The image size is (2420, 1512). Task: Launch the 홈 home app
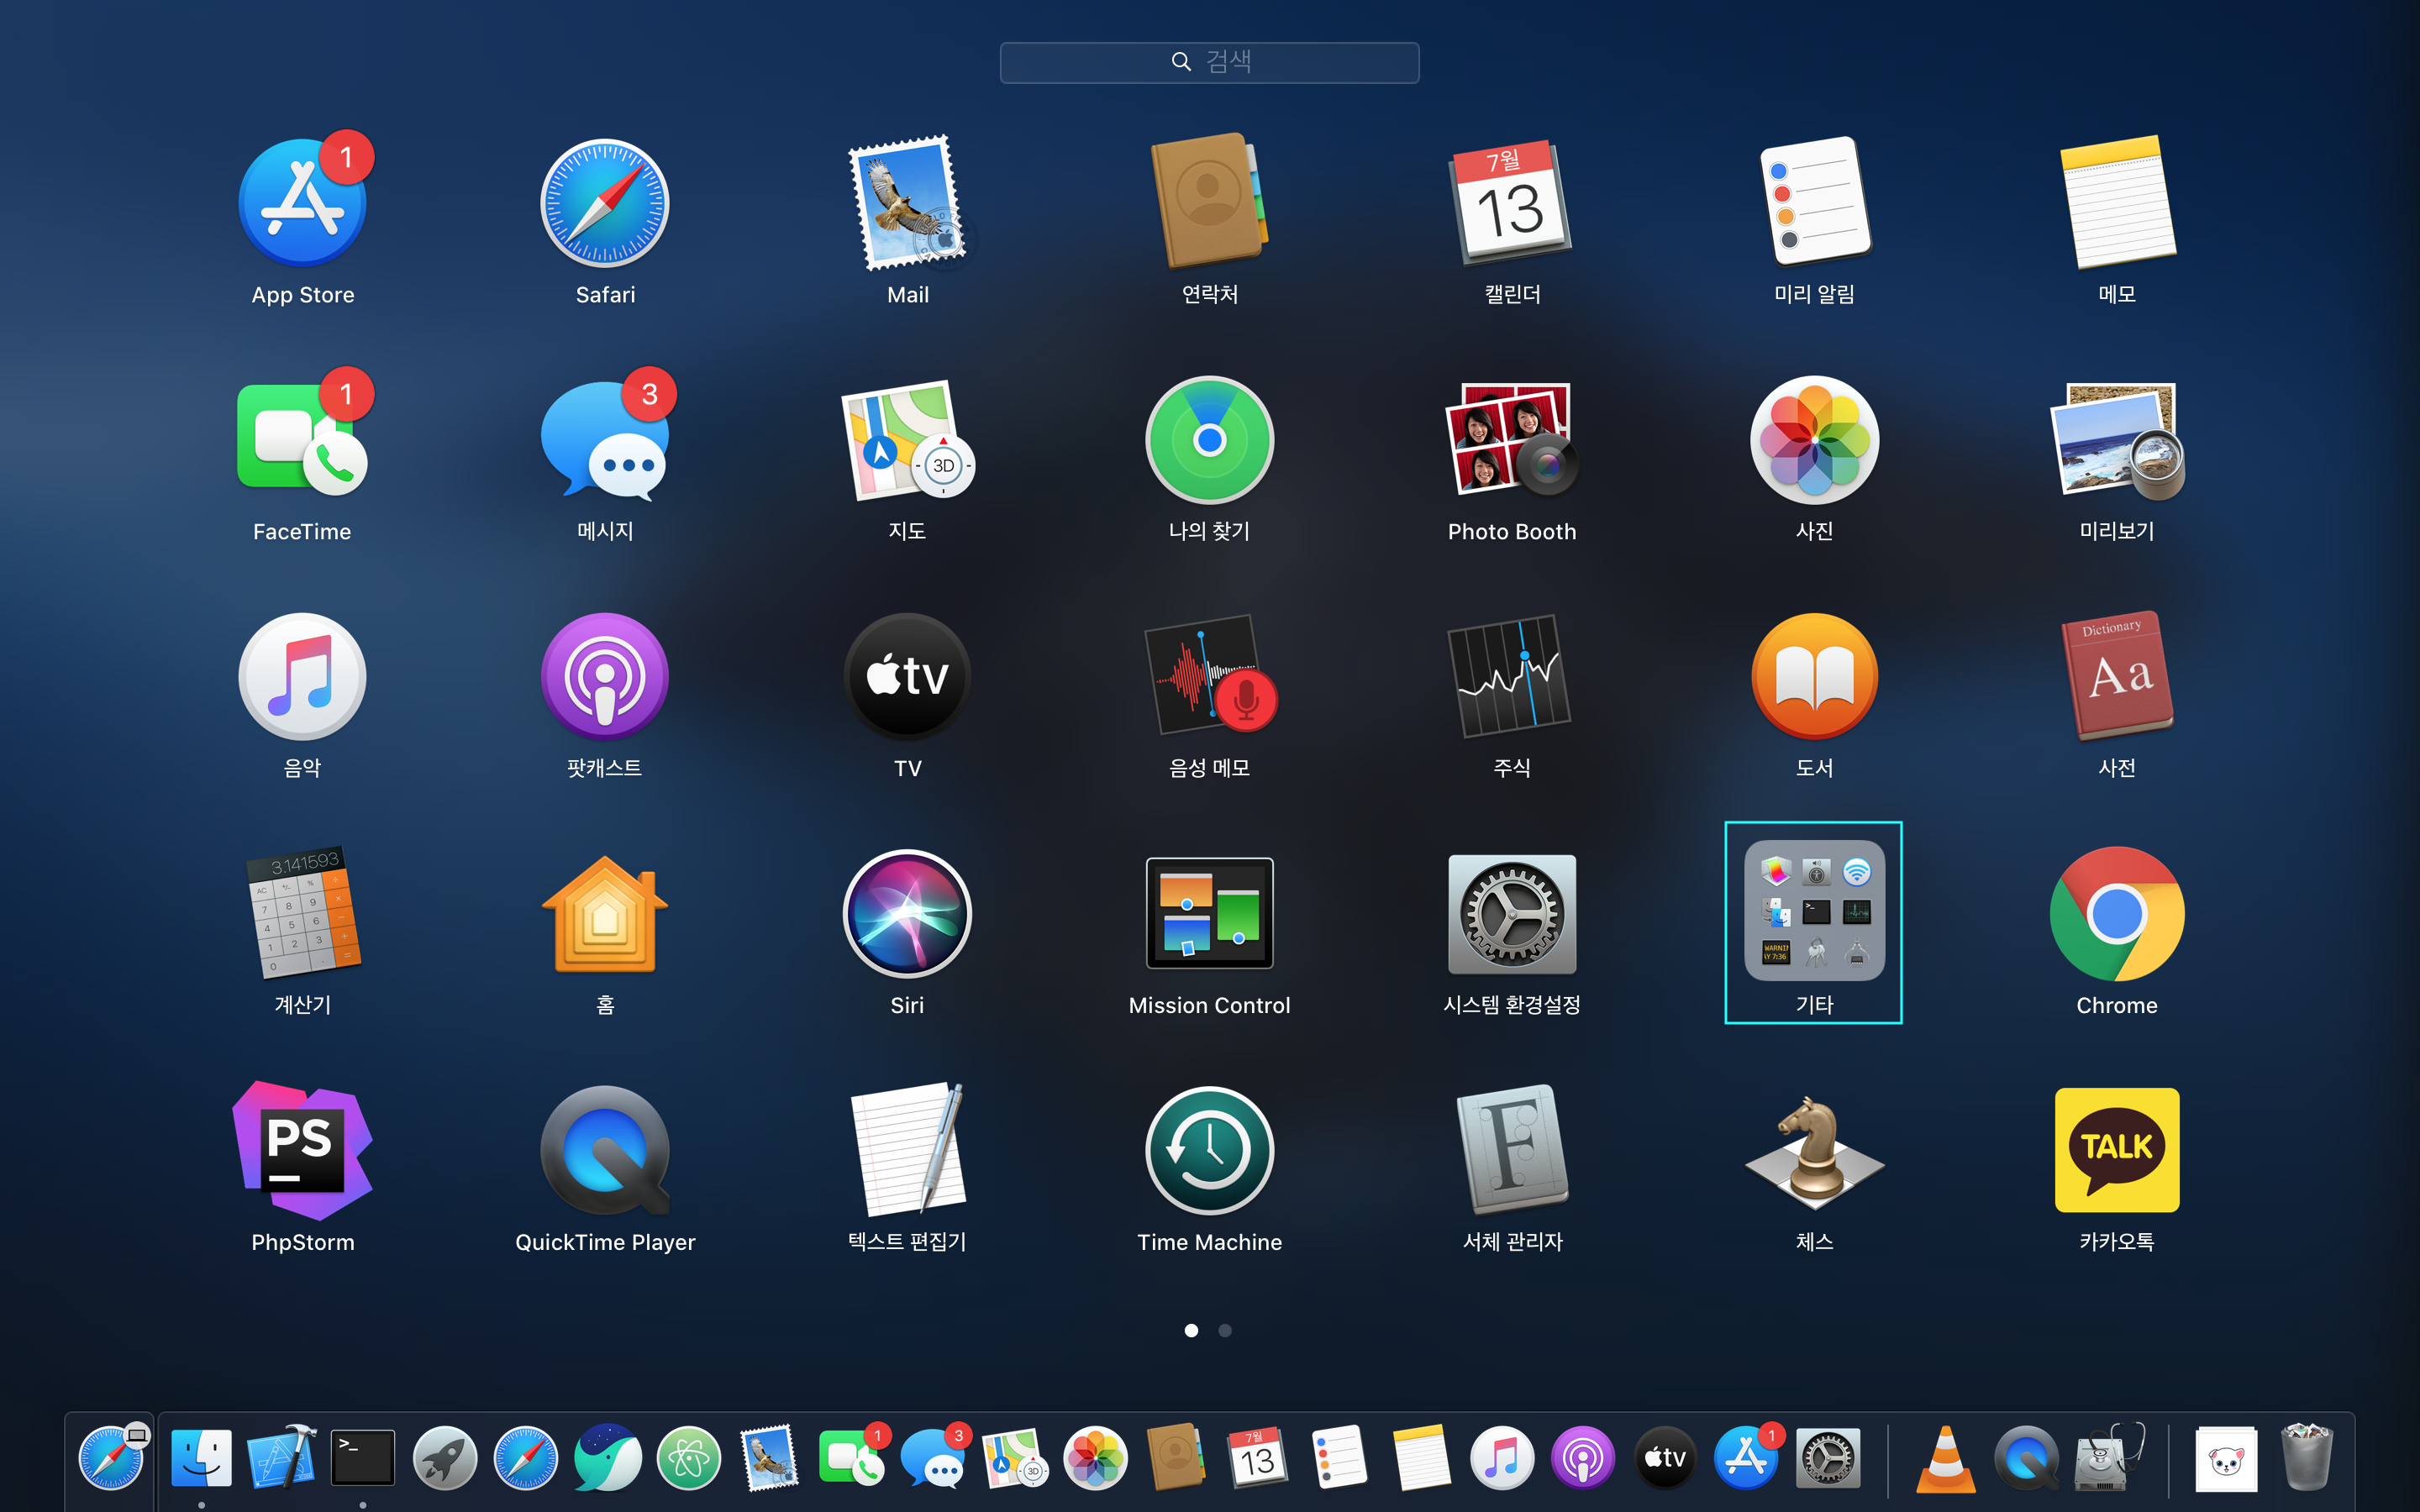[x=605, y=914]
